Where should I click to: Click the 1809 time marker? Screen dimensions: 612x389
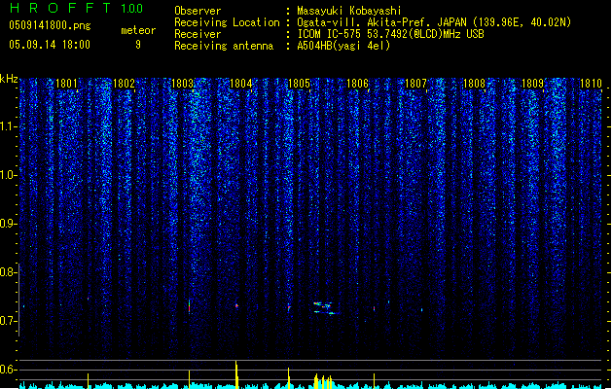click(x=532, y=83)
